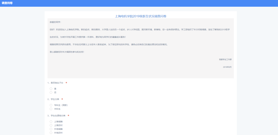Click the paragraph starting 您好！欢迎您加入上海电机学院
278x135 pixels.
point(140,30)
